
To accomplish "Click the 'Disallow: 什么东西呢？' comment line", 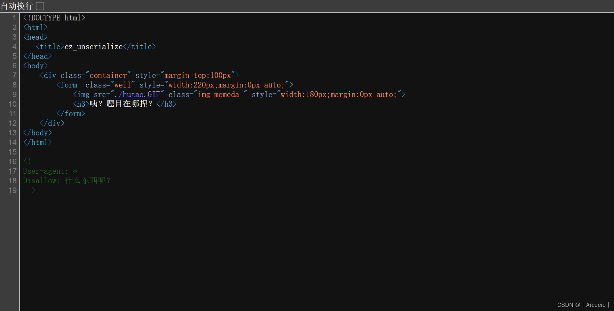I will pos(67,181).
